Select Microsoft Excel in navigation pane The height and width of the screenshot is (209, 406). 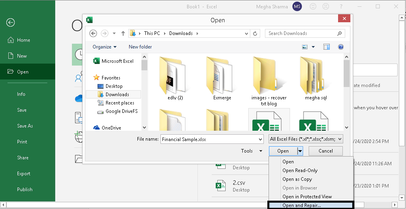114,61
